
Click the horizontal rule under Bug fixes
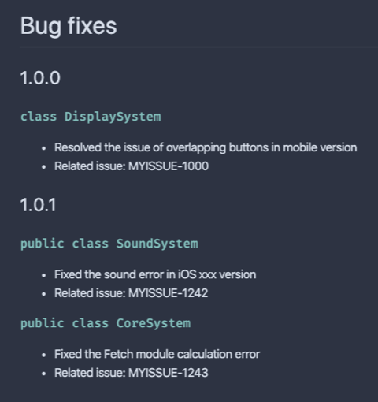point(199,47)
